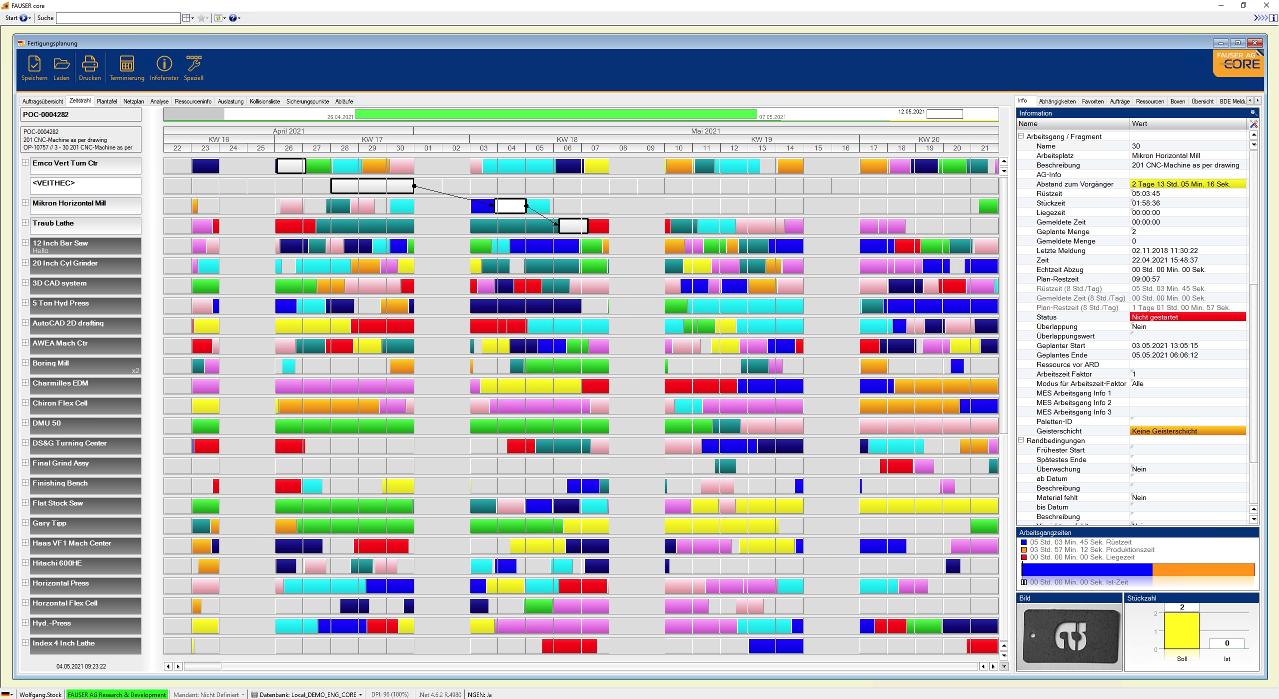Collapse the Arbeitsgang / Fragment group
Screen dimensions: 1279x699
1021,136
